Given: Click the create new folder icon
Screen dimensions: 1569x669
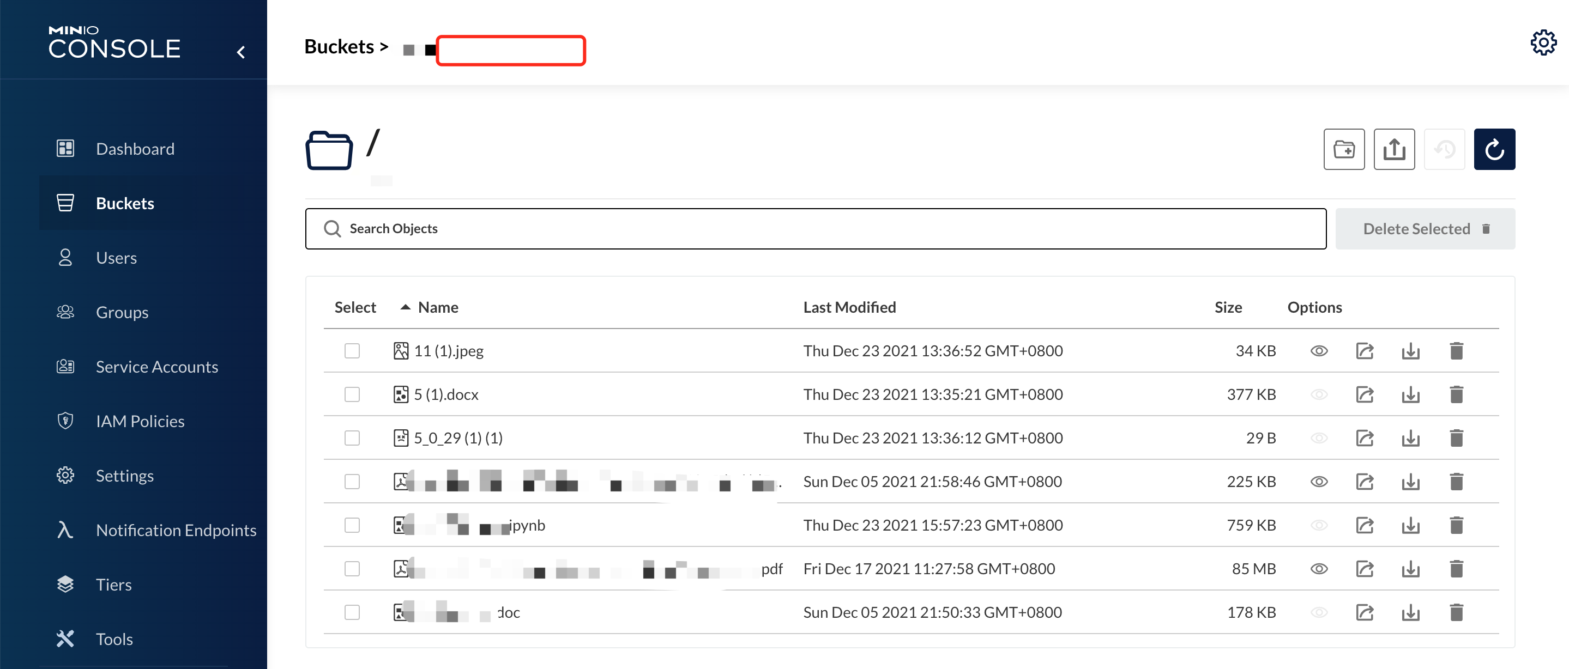Looking at the screenshot, I should [x=1344, y=149].
